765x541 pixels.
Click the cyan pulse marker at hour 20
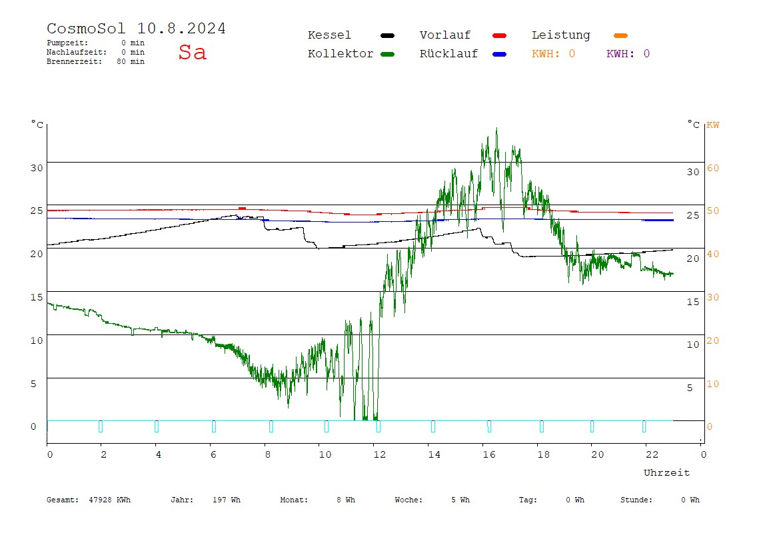pyautogui.click(x=592, y=426)
